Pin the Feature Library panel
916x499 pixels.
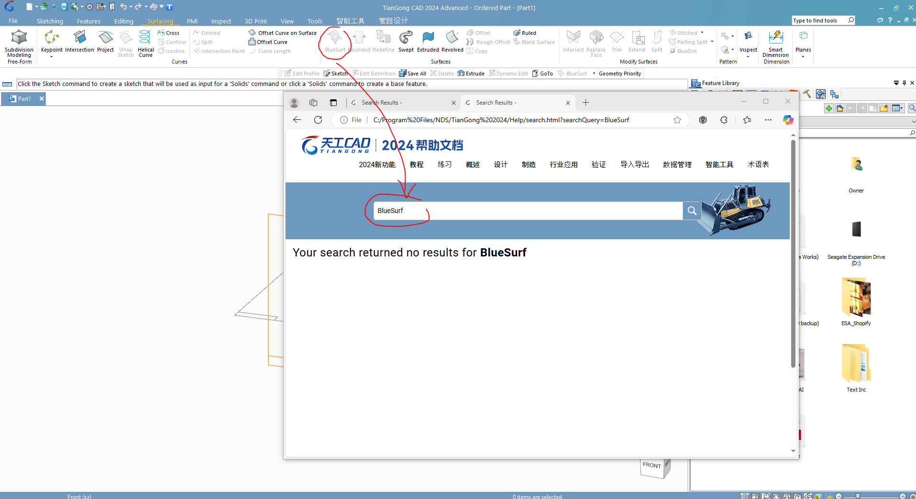[904, 83]
